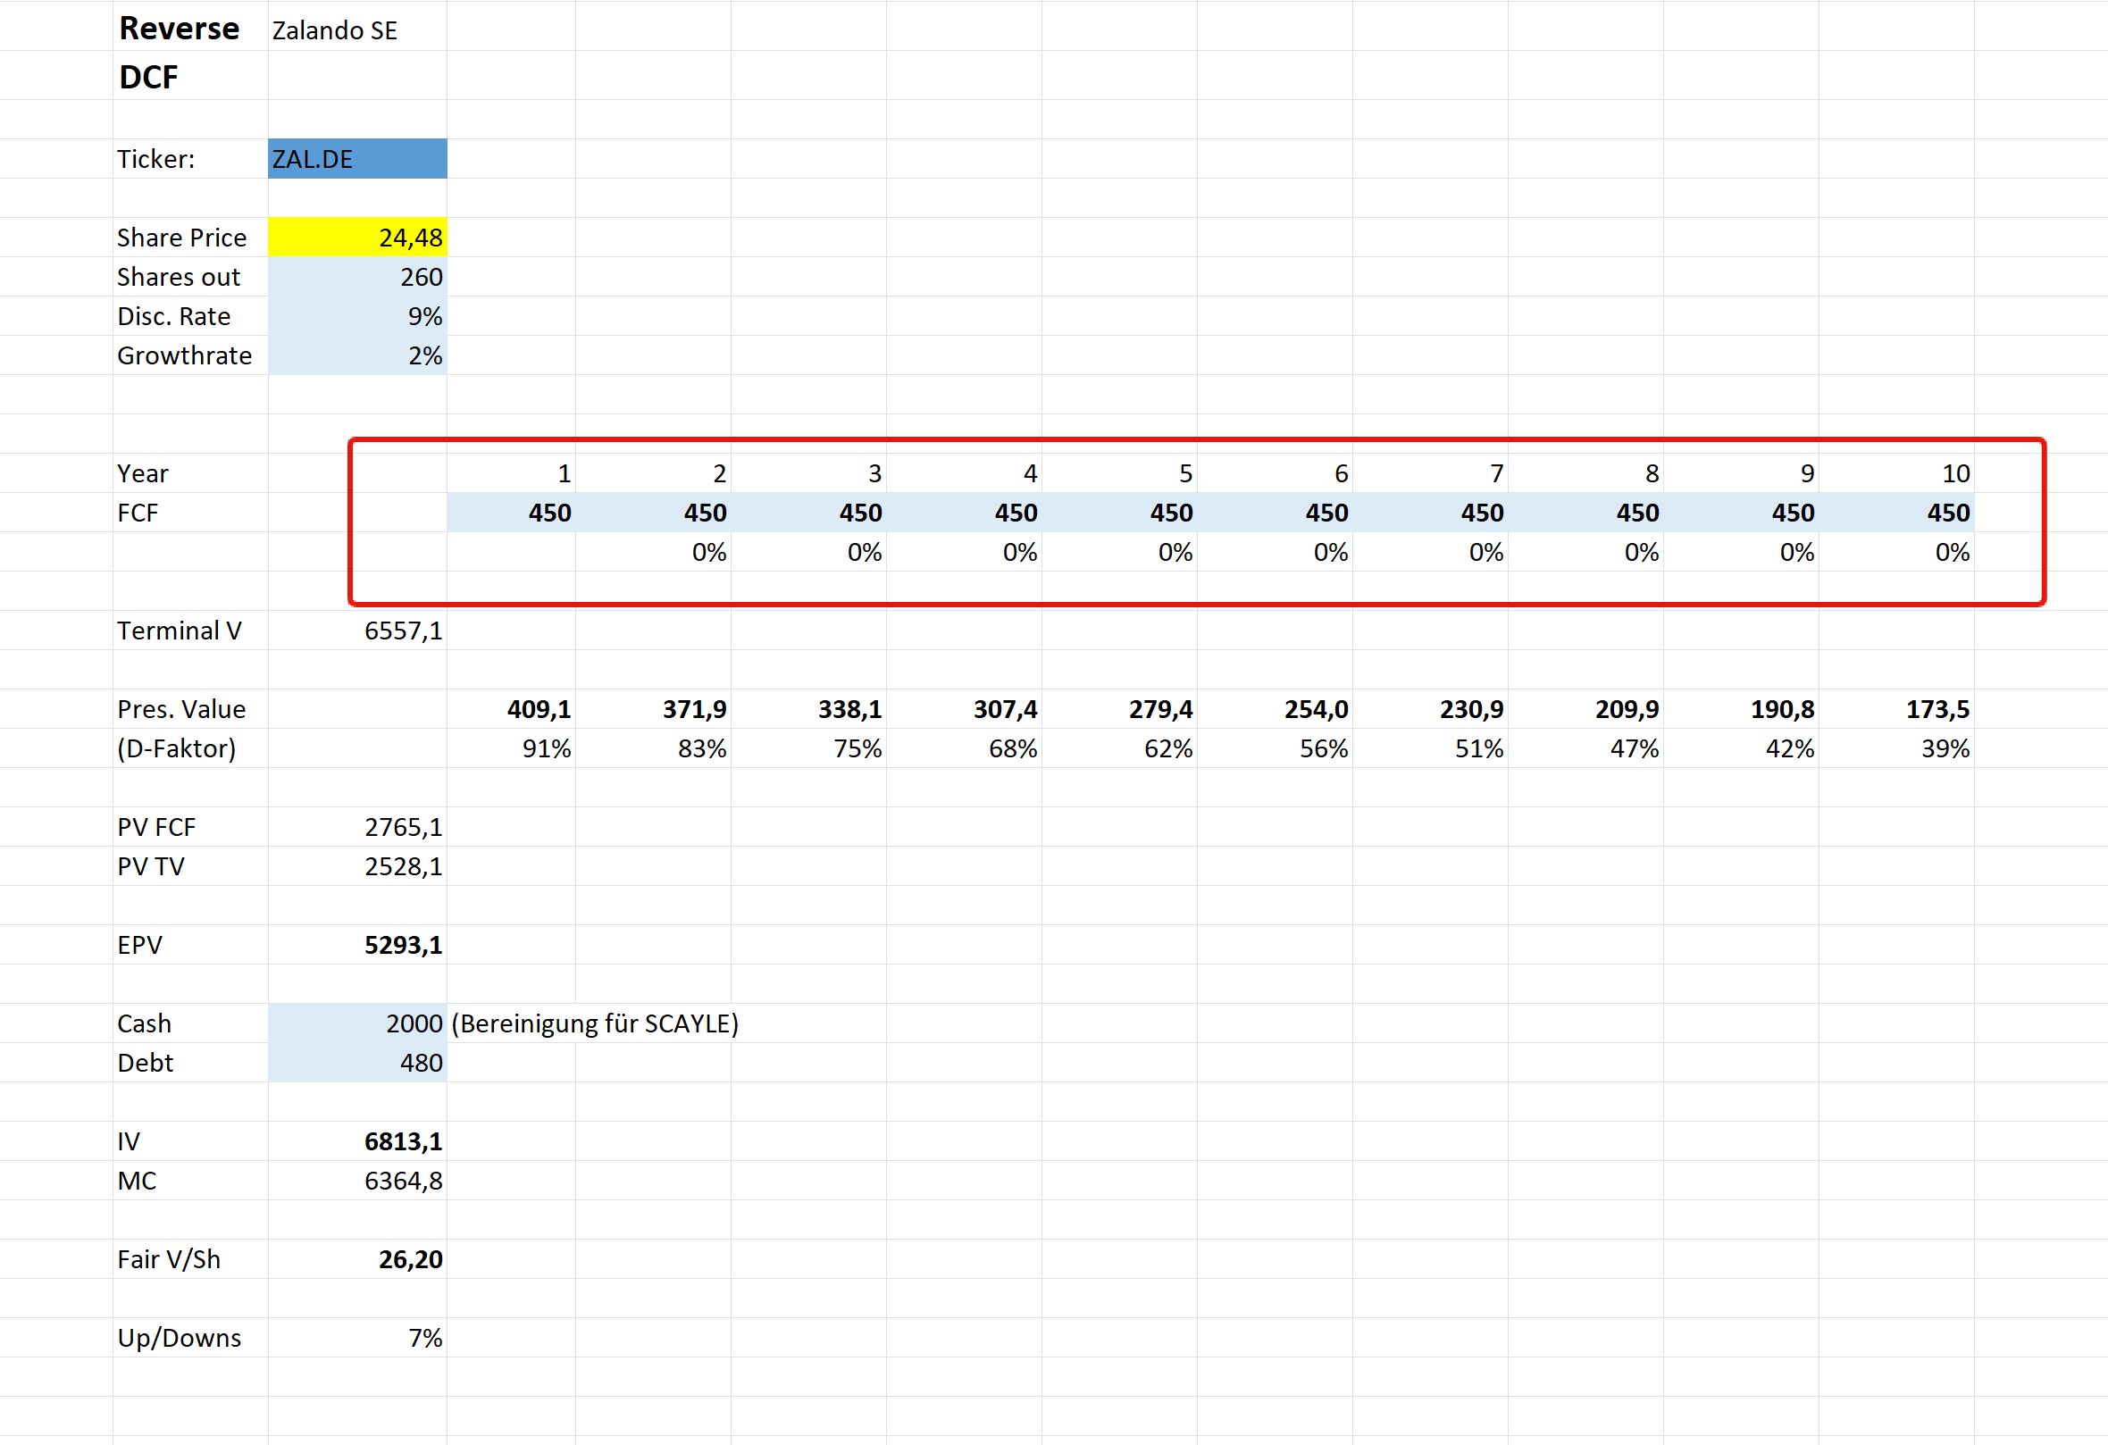The height and width of the screenshot is (1445, 2108).
Task: Click Shares out value 260
Action: point(356,277)
